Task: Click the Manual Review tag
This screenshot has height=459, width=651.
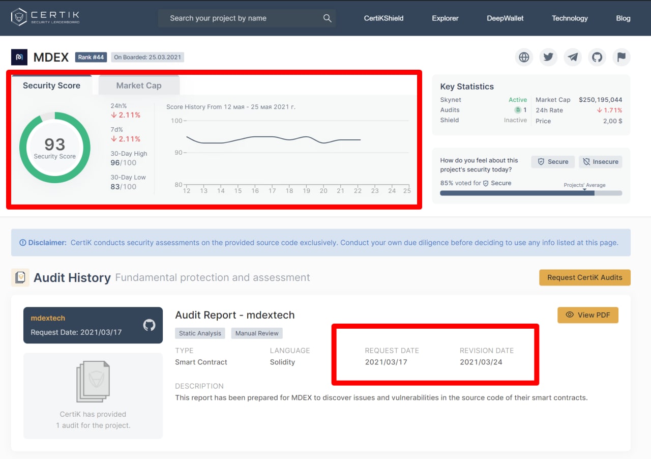Action: (x=257, y=333)
